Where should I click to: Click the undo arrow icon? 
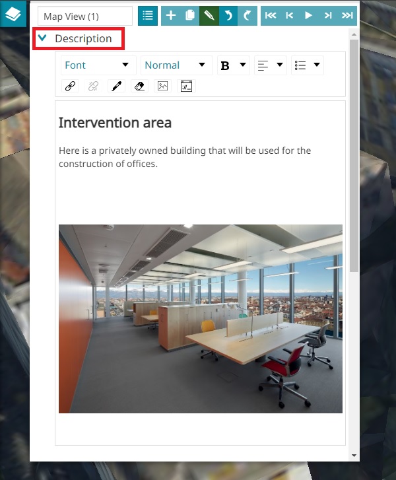pyautogui.click(x=228, y=16)
